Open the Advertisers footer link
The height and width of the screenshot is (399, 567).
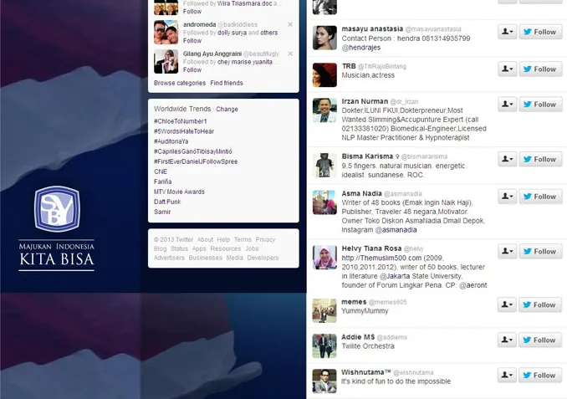click(x=169, y=258)
